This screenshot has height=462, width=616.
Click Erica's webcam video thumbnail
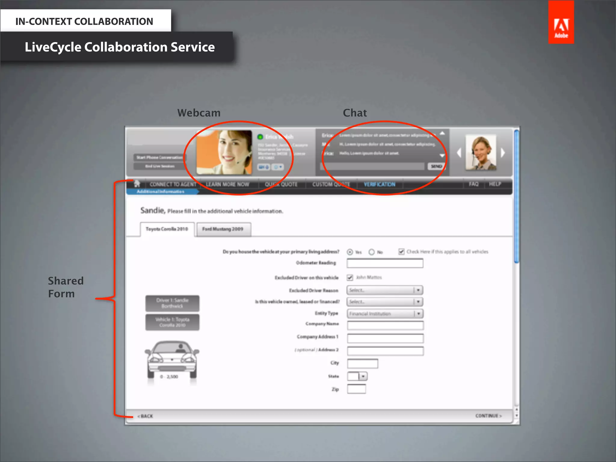(224, 152)
